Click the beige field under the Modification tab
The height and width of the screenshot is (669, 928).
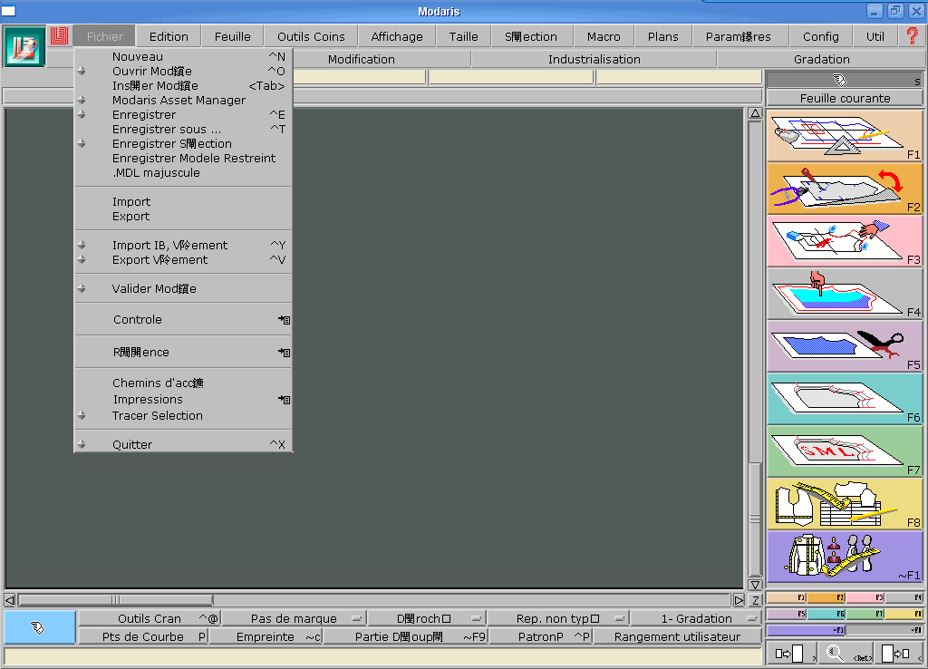(360, 78)
